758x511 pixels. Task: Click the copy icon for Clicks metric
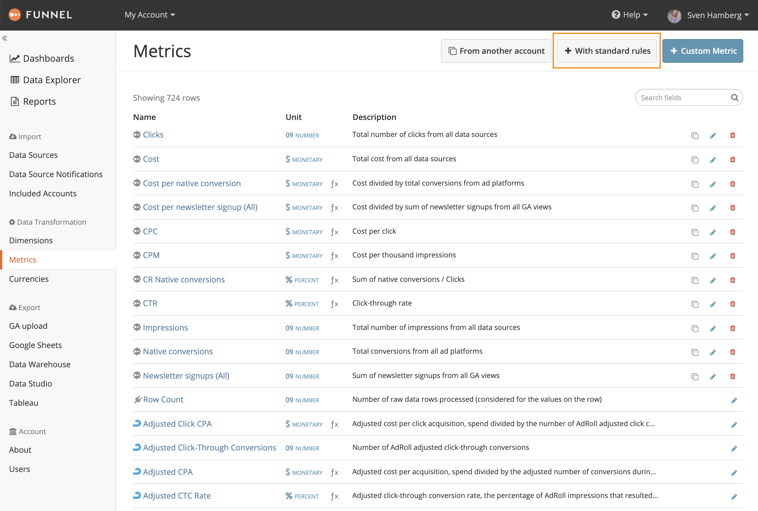[x=695, y=135]
